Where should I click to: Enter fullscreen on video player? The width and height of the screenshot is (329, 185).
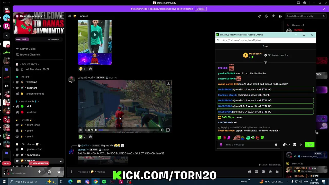[x=168, y=130]
